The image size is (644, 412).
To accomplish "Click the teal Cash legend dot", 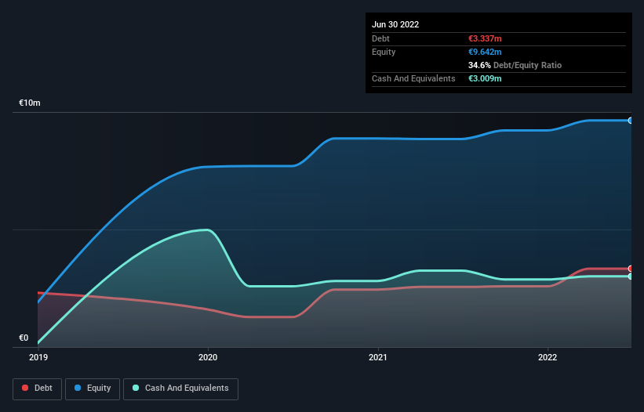I will (136, 388).
